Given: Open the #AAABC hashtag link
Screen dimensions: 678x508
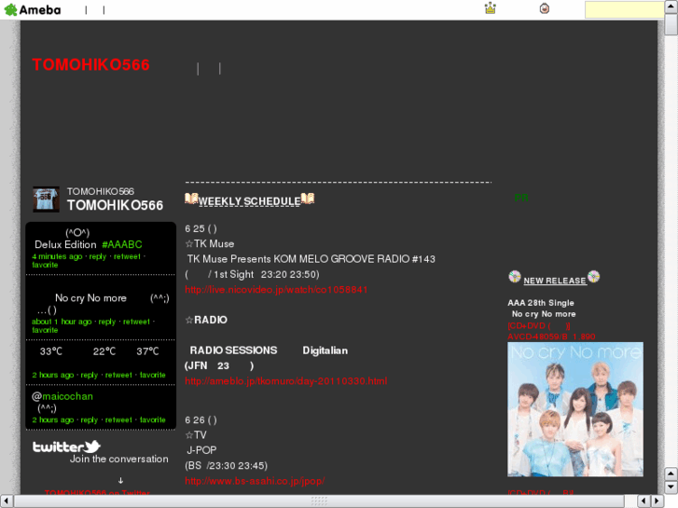Looking at the screenshot, I should pyautogui.click(x=122, y=245).
